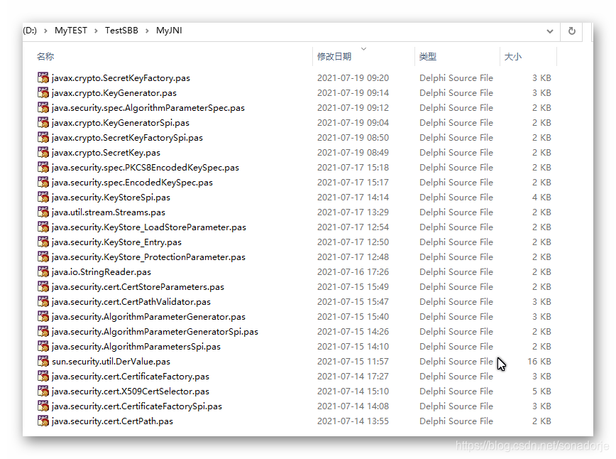Select file name sun.security.util.DerValue.pas

pyautogui.click(x=111, y=362)
